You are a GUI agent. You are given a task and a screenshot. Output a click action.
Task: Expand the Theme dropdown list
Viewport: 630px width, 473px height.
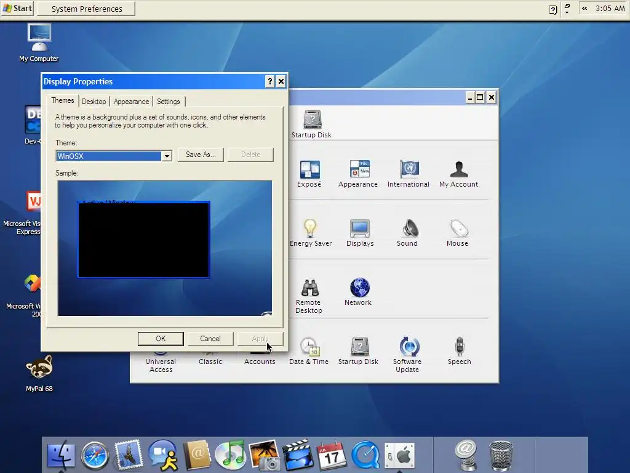coord(167,156)
